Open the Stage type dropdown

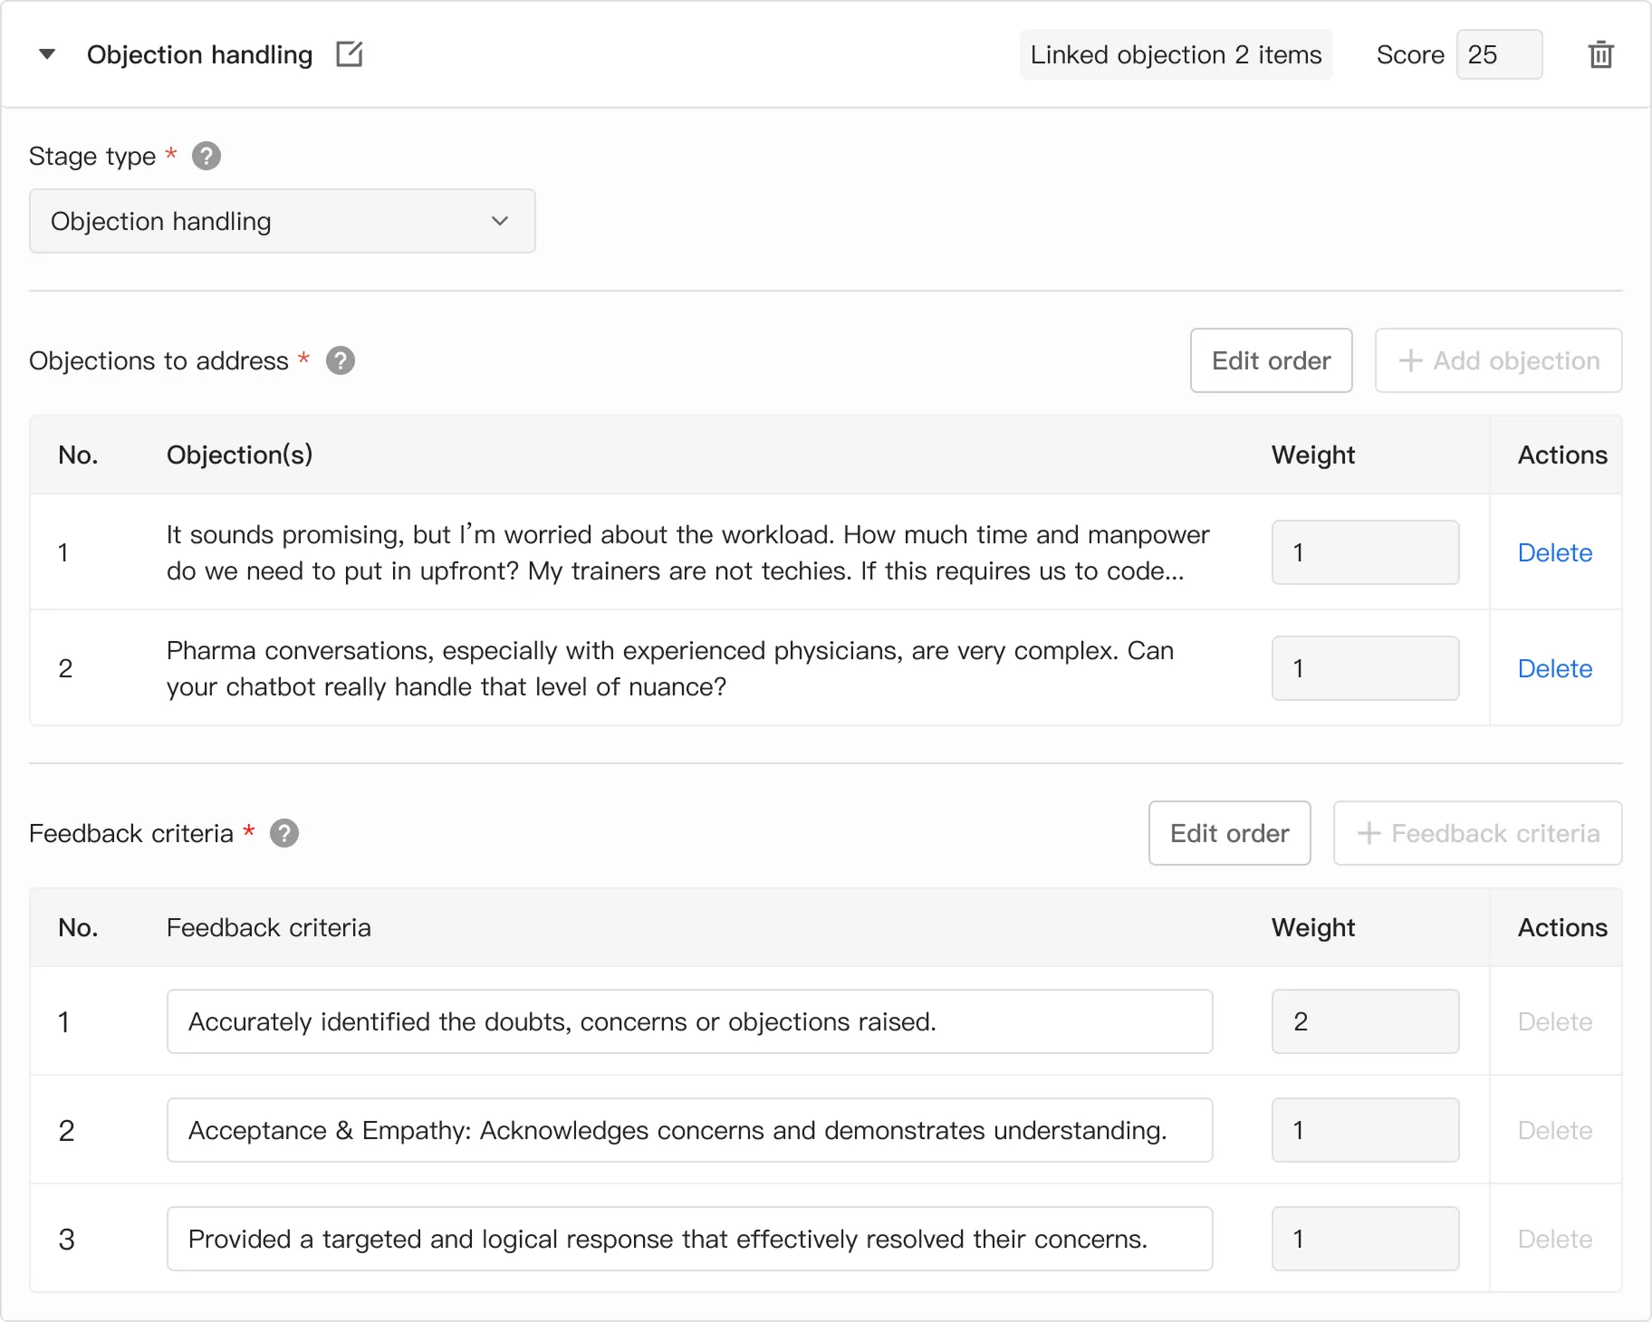pos(283,221)
